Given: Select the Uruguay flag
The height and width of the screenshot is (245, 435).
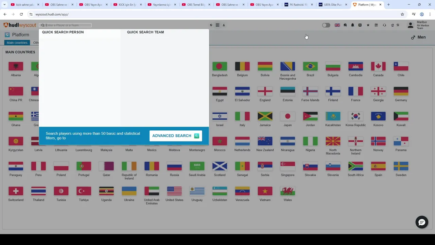Looking at the screenshot, I should tap(197, 191).
